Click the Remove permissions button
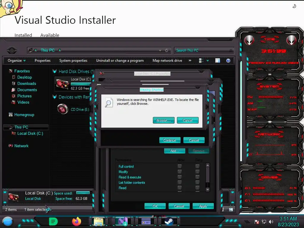The width and height of the screenshot is (304, 228). [199, 151]
